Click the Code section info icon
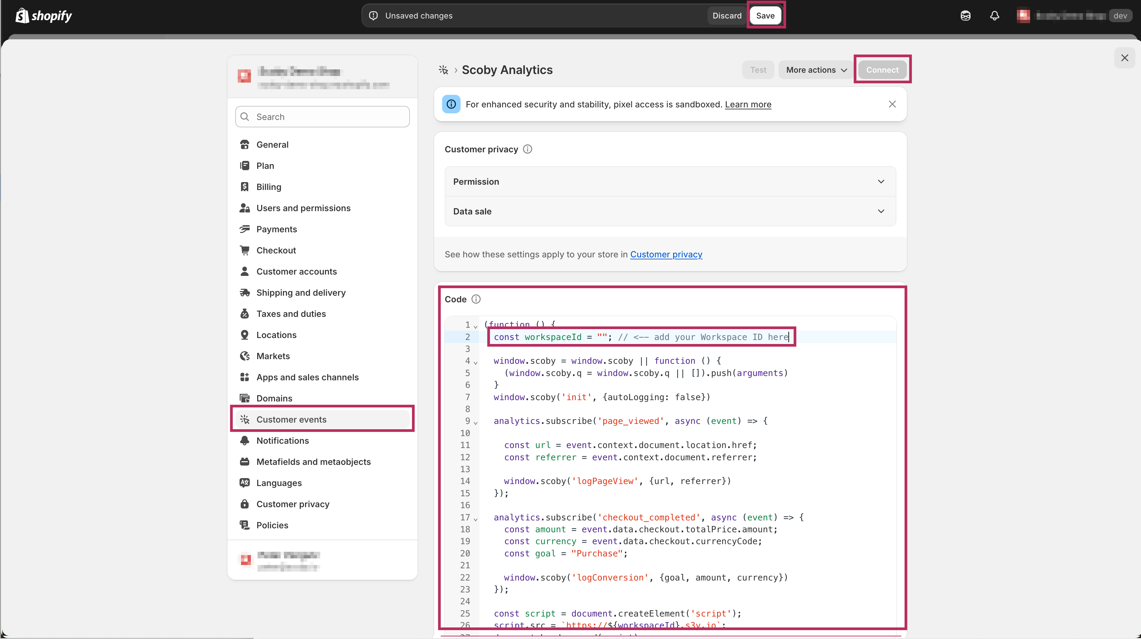The width and height of the screenshot is (1141, 639). click(x=476, y=299)
